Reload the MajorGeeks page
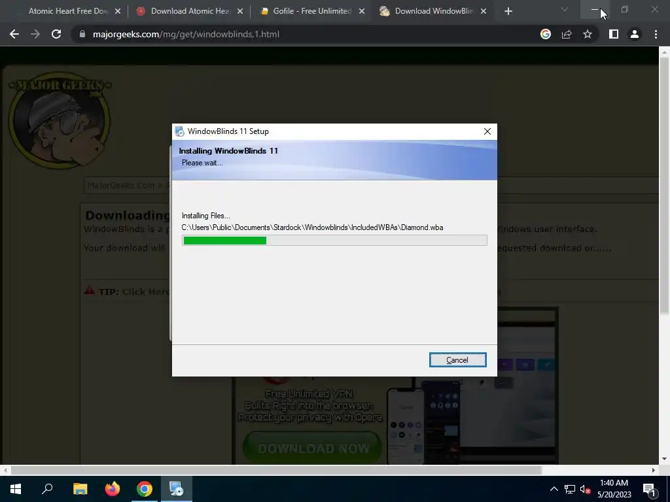The height and width of the screenshot is (502, 670). (x=56, y=34)
